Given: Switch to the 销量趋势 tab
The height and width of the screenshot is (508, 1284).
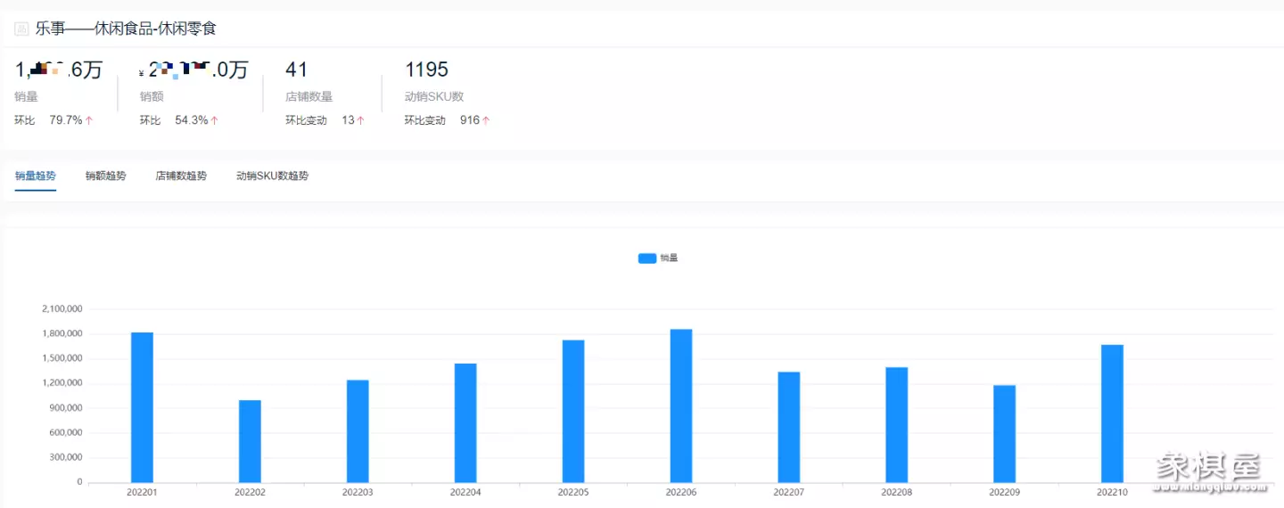Looking at the screenshot, I should (36, 176).
